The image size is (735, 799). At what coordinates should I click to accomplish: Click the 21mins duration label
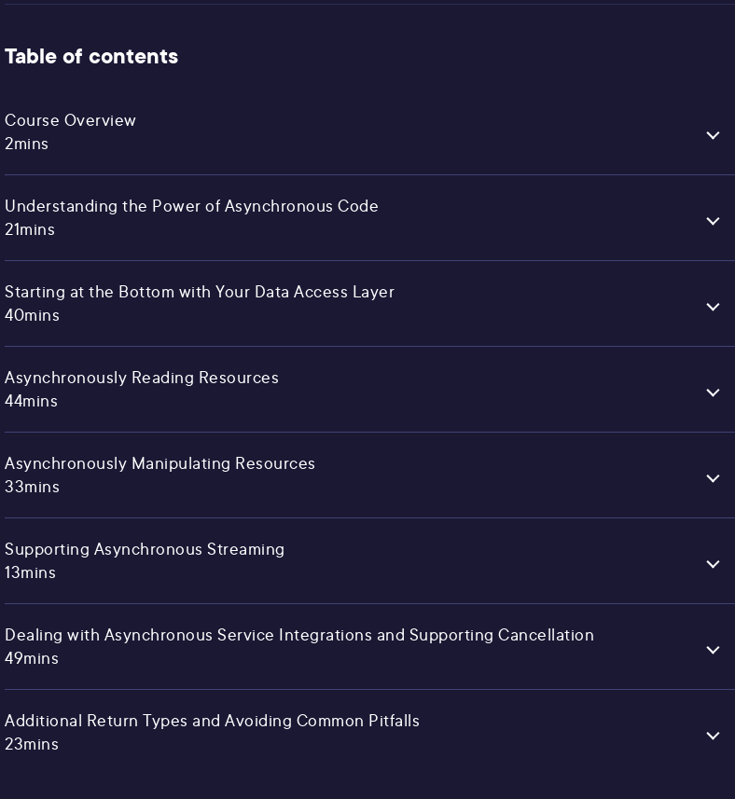[x=30, y=229]
